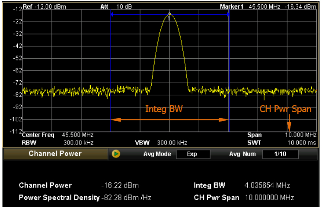Click the Avg Mode Exp field

click(193, 154)
